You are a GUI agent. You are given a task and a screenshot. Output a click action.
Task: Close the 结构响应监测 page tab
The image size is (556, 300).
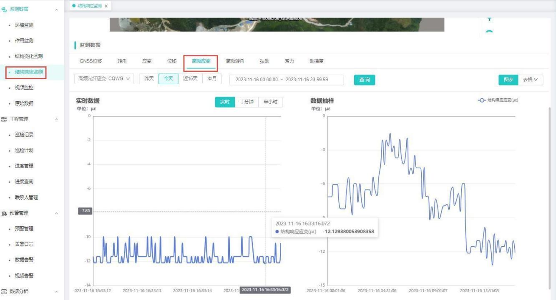(x=106, y=6)
